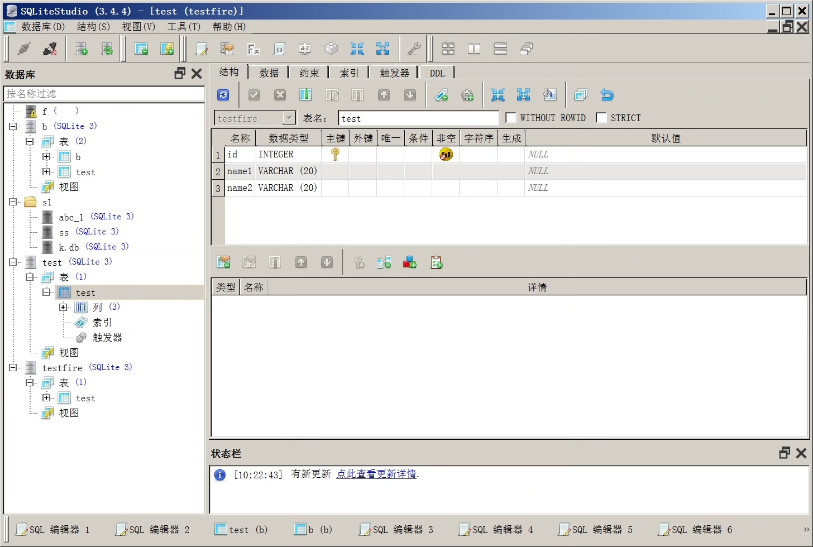Switch to the 索引 tab
This screenshot has height=547, width=813.
pyautogui.click(x=349, y=73)
